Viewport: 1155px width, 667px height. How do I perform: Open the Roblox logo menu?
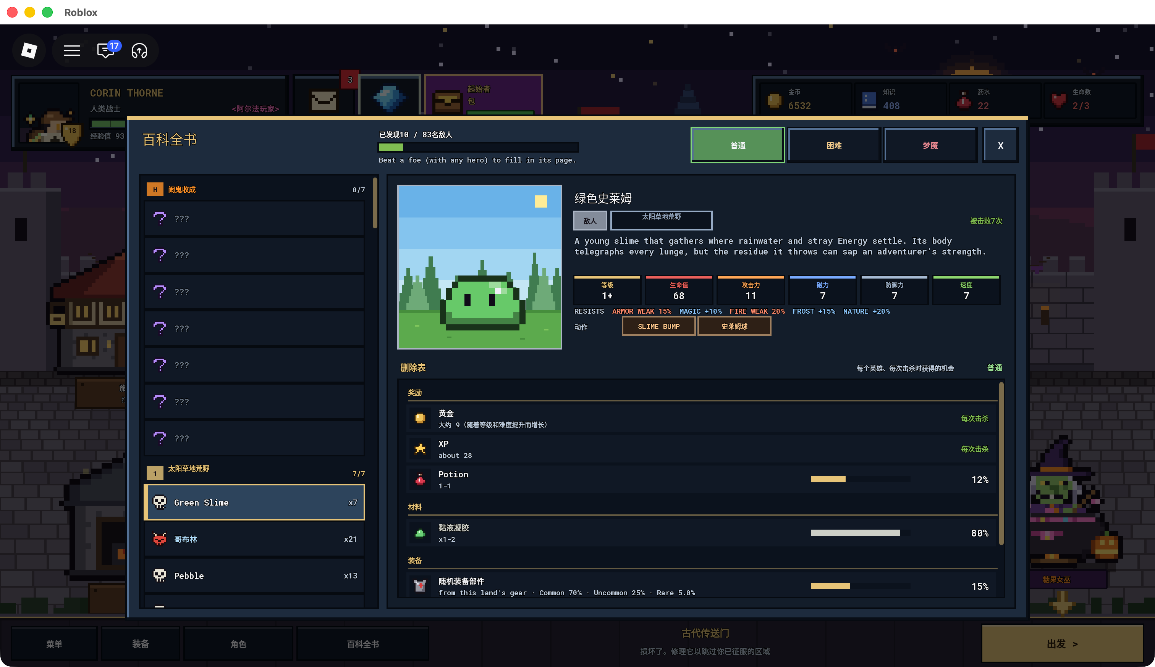tap(29, 50)
